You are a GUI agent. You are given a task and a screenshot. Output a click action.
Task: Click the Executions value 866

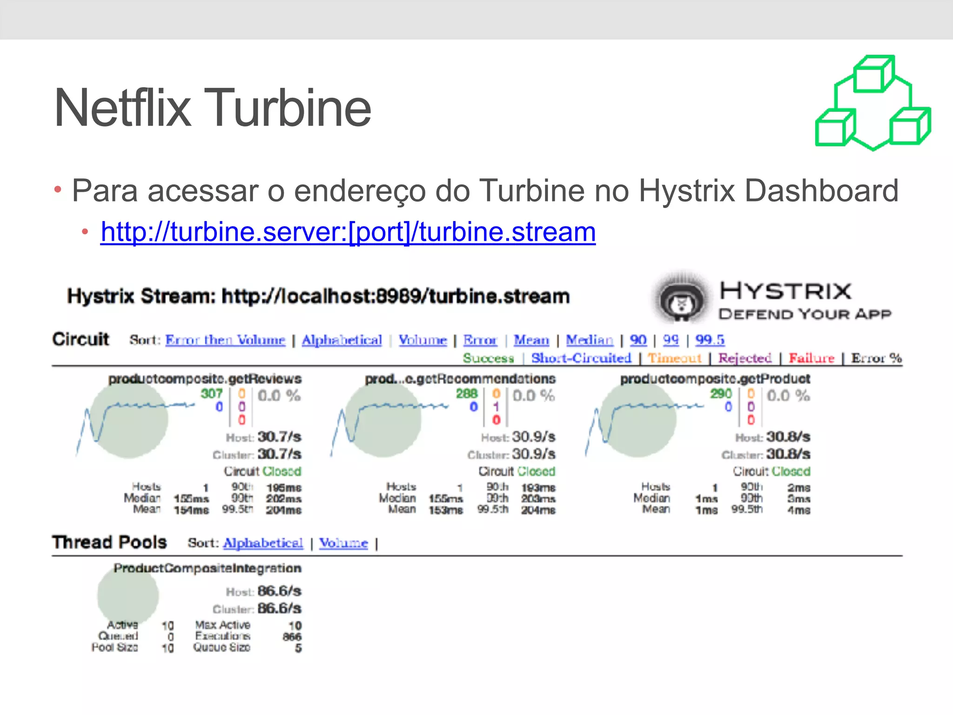[x=292, y=637]
